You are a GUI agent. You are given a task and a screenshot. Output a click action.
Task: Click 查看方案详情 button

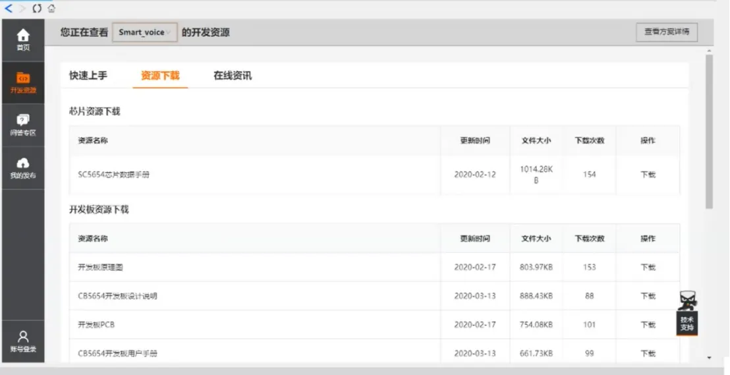pyautogui.click(x=667, y=32)
